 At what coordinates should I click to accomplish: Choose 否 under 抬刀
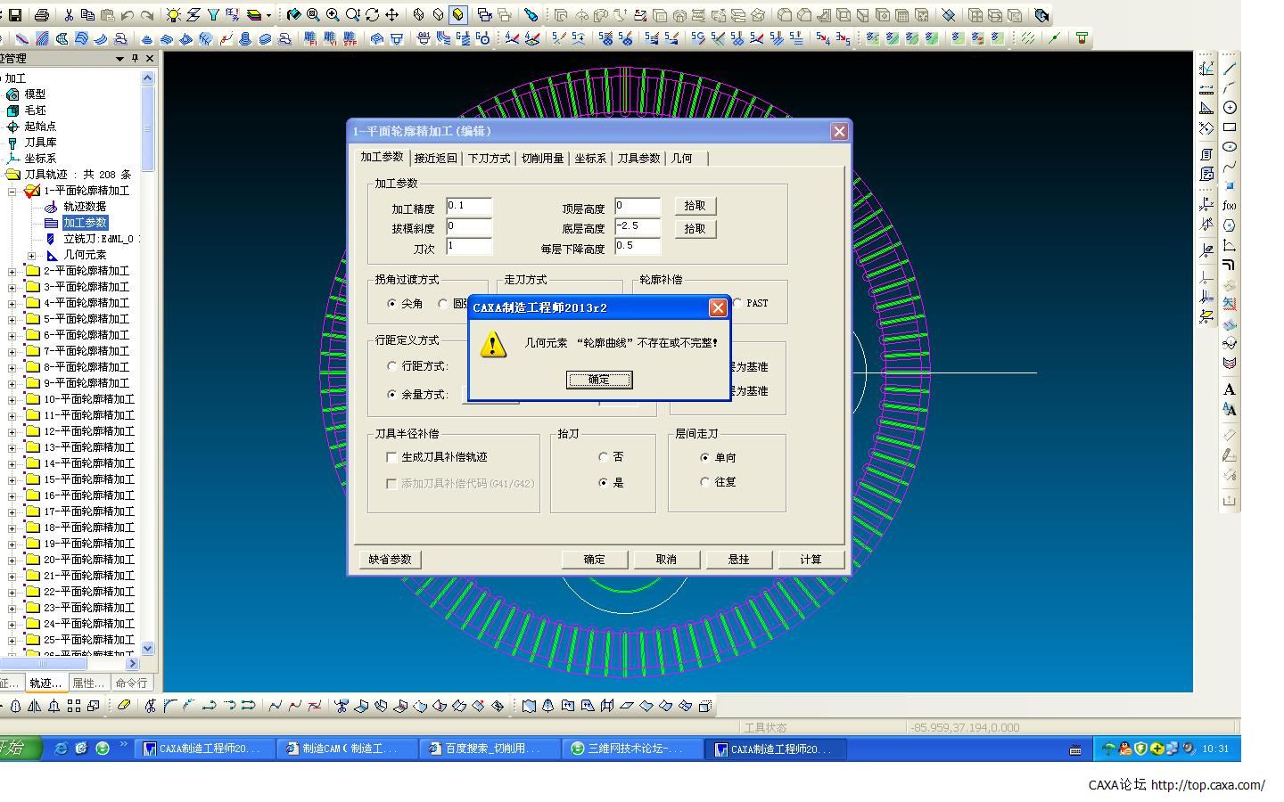coord(605,457)
